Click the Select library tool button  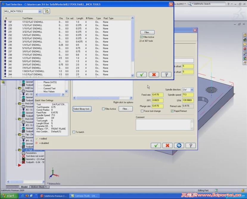[82, 109]
